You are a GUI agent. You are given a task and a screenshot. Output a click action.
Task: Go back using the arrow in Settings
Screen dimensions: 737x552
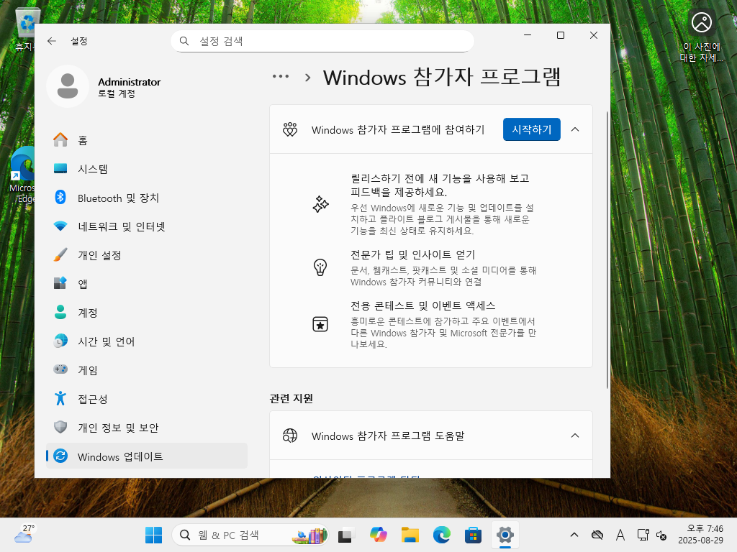point(52,41)
